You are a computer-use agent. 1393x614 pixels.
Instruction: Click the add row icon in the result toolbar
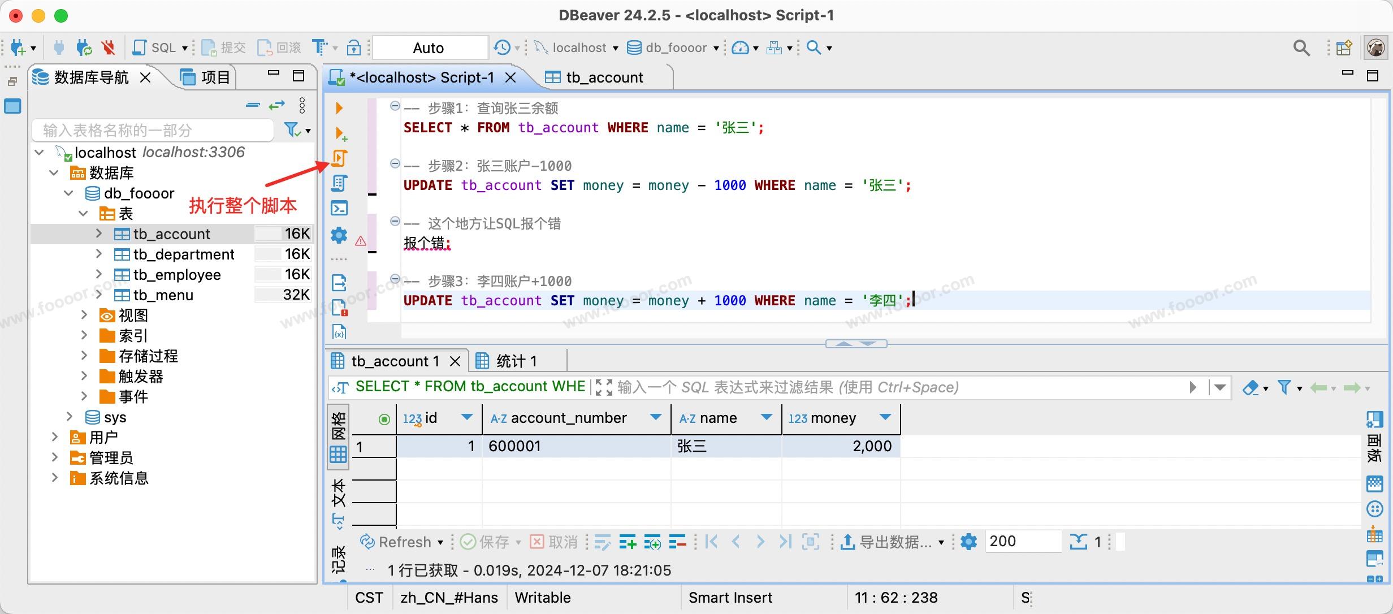click(x=627, y=542)
